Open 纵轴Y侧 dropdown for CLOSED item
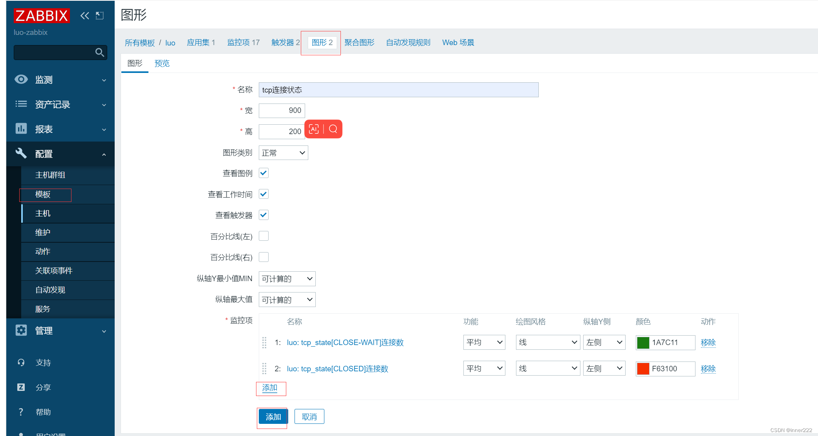 pyautogui.click(x=604, y=369)
